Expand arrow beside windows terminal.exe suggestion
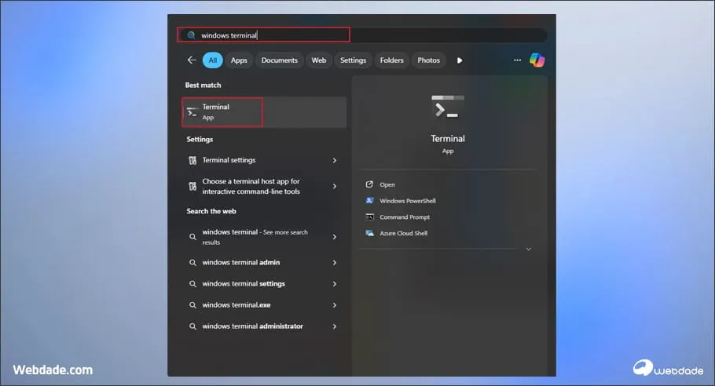Viewport: 715px width, 386px height. pos(335,305)
